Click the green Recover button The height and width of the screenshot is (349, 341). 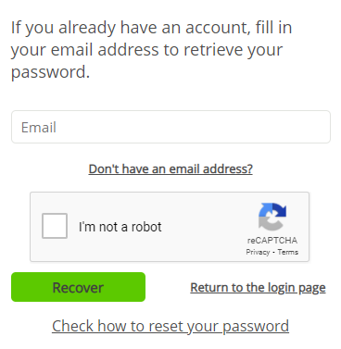click(x=78, y=287)
